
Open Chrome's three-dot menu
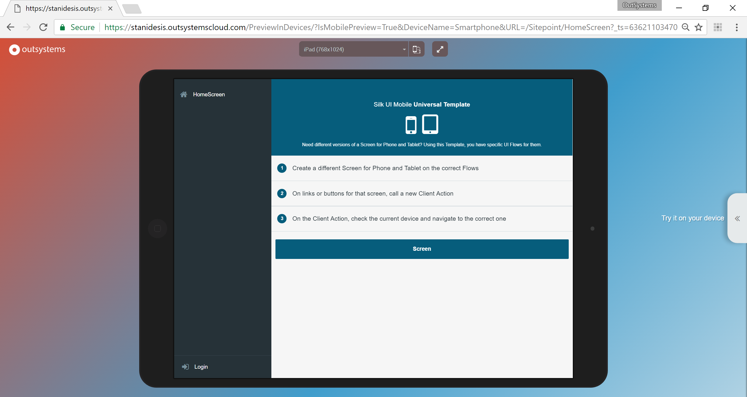tap(736, 27)
